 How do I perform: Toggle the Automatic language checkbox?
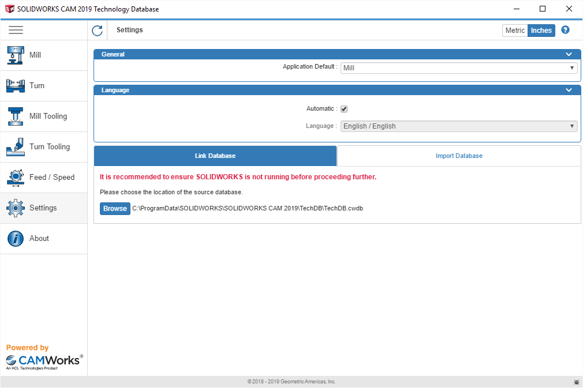344,109
